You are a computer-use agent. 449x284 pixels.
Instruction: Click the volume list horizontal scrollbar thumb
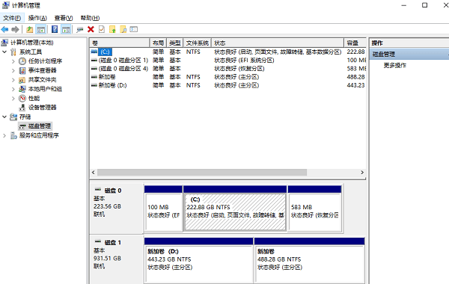202,173
